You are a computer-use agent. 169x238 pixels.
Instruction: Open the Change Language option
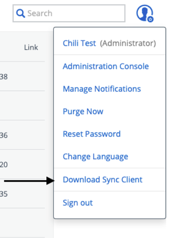(95, 157)
